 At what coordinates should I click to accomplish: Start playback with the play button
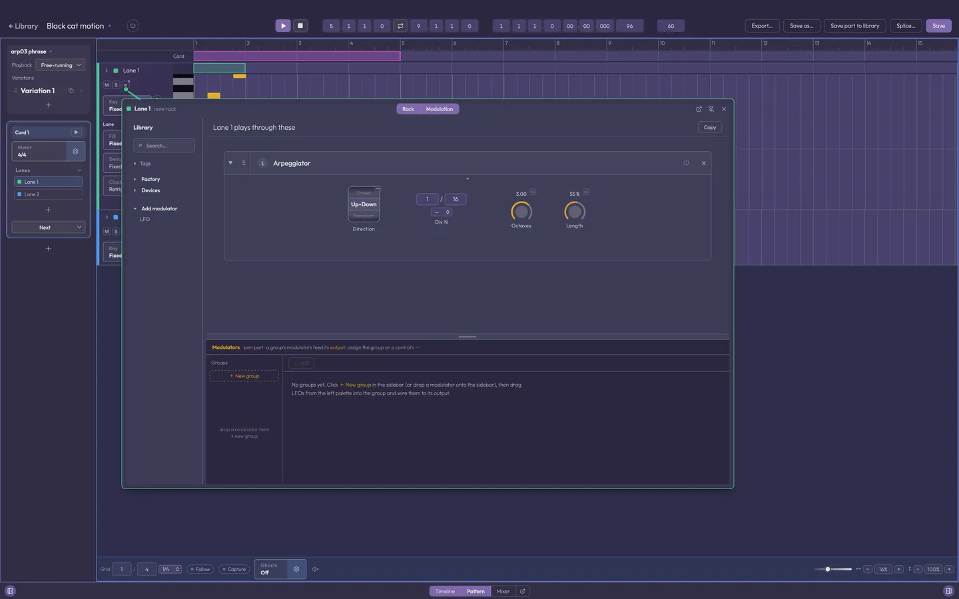coord(283,26)
